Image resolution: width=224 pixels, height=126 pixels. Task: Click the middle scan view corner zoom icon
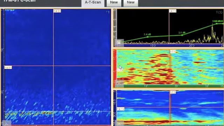(119, 83)
